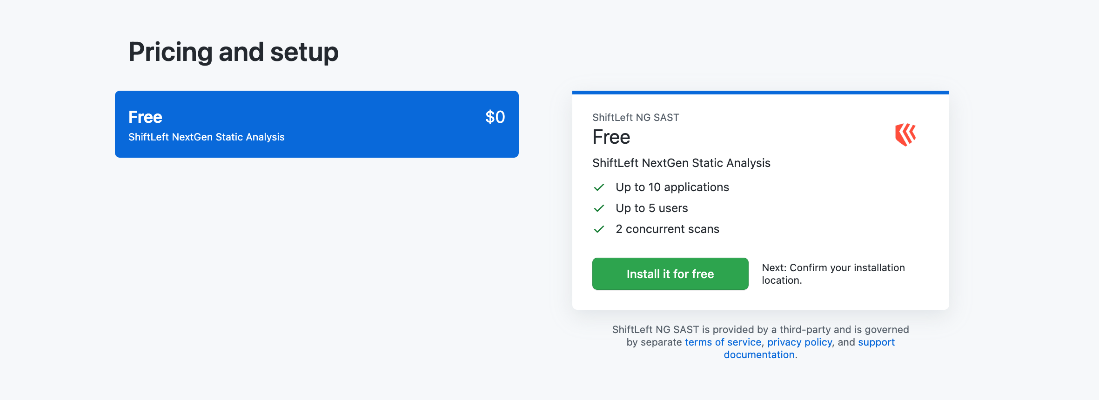
Task: Click the Free label in blue plan card
Action: (145, 117)
